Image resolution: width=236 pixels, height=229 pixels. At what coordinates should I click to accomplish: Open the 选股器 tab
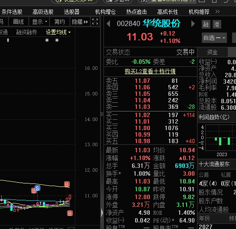click(71, 12)
